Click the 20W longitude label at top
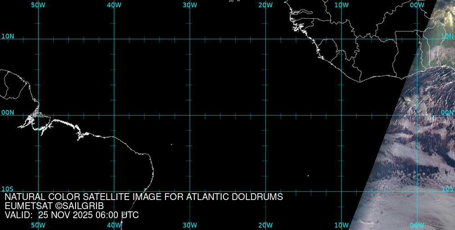The width and height of the screenshot is (455, 230). coord(265,5)
